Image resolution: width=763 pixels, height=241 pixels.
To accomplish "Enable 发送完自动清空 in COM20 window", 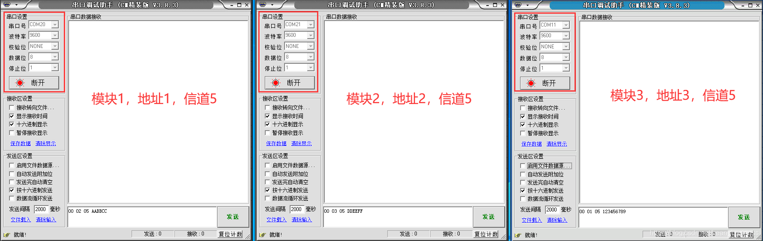I will coord(12,182).
